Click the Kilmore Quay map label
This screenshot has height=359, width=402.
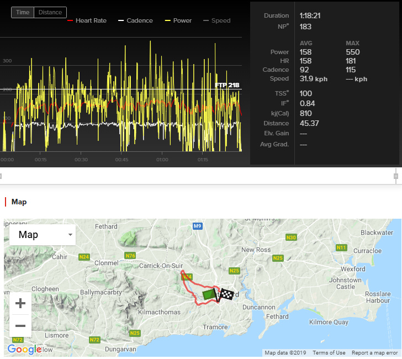click(329, 322)
